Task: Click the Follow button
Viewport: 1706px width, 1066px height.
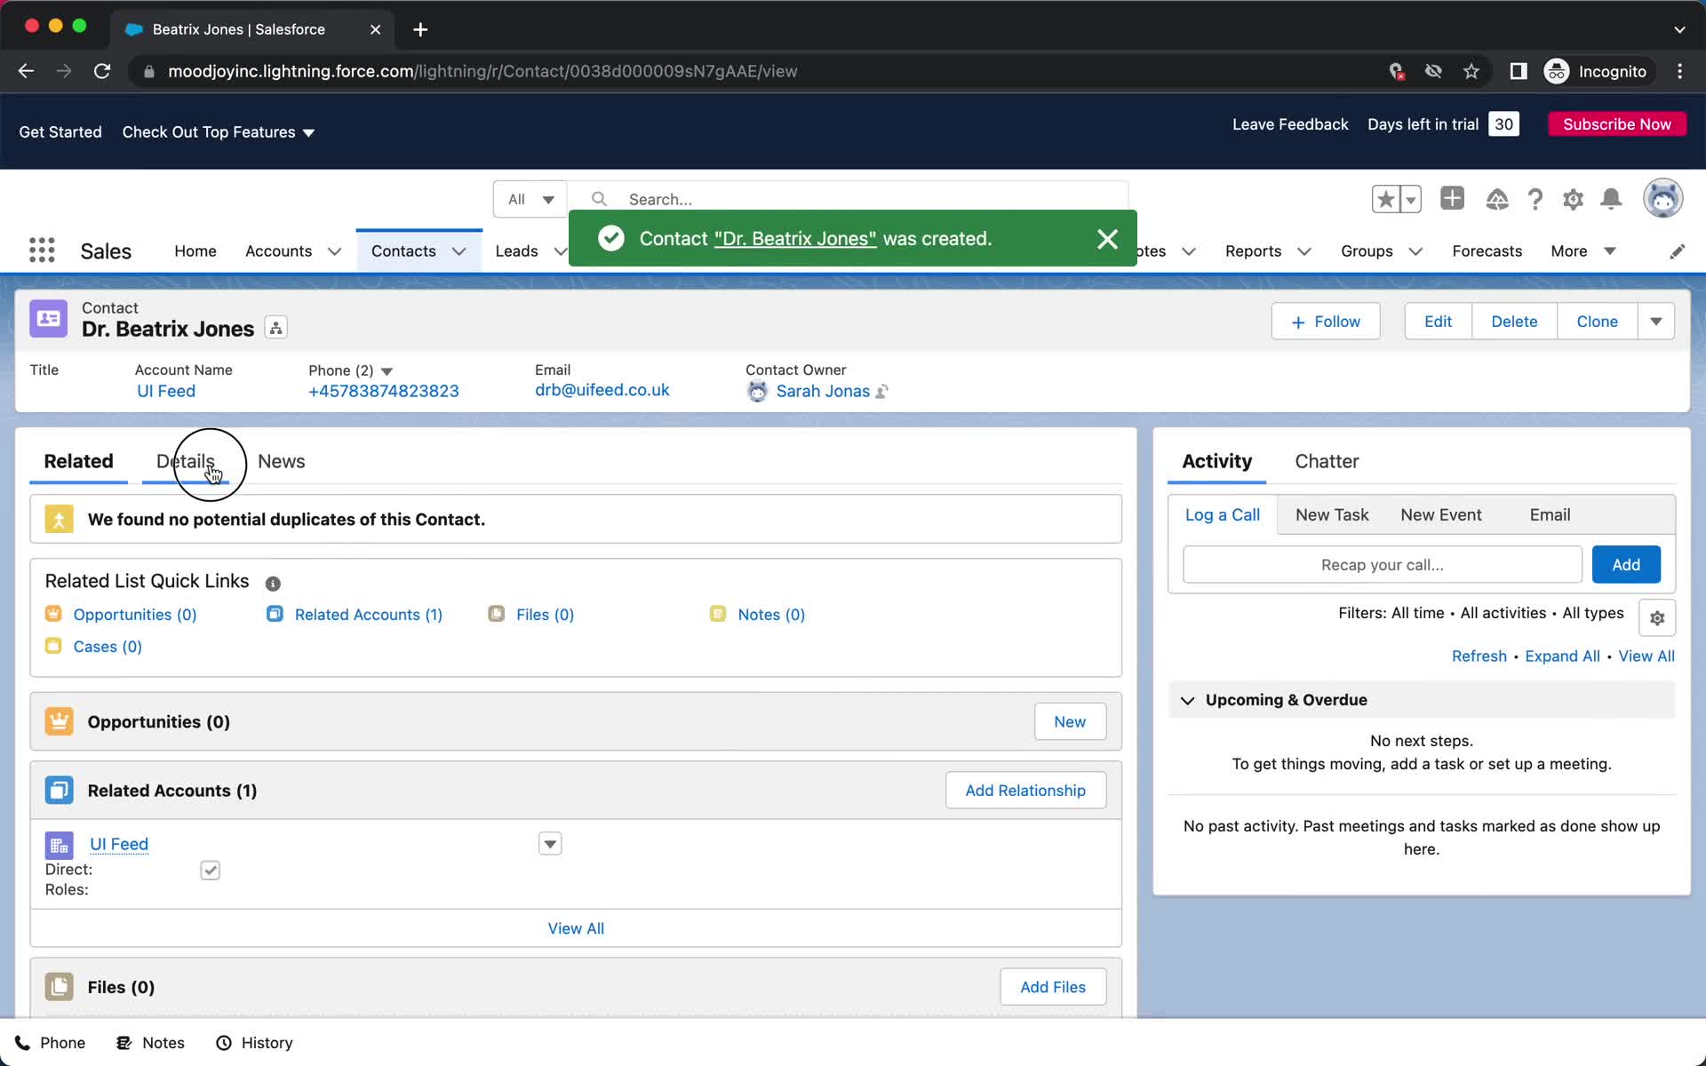Action: (x=1326, y=322)
